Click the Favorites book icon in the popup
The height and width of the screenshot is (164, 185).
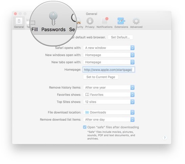click(87, 95)
